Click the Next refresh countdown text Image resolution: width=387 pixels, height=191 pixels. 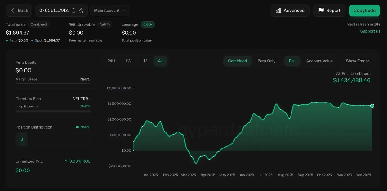coord(363,24)
